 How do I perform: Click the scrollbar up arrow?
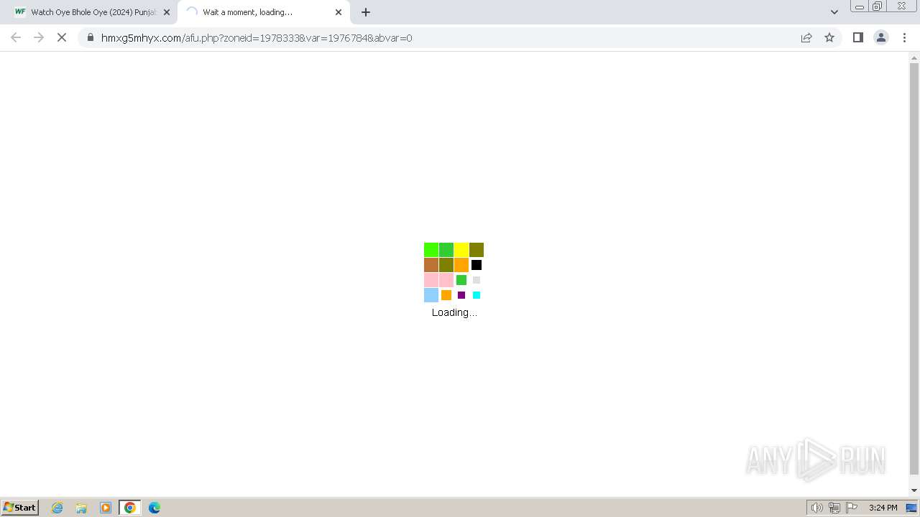[x=914, y=57]
